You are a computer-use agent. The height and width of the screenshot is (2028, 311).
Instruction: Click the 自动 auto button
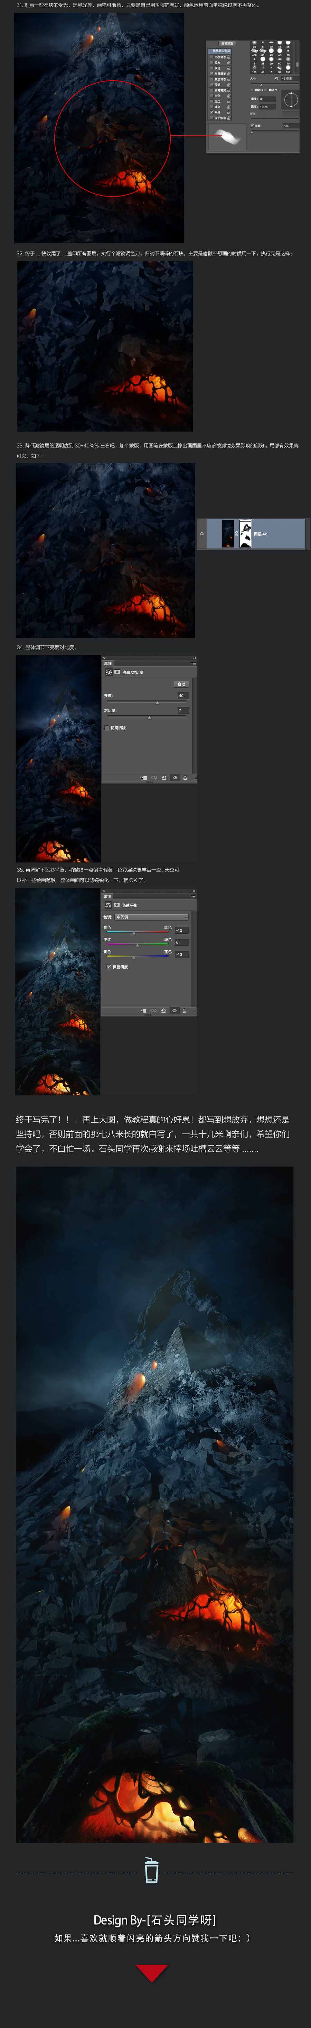click(x=181, y=684)
